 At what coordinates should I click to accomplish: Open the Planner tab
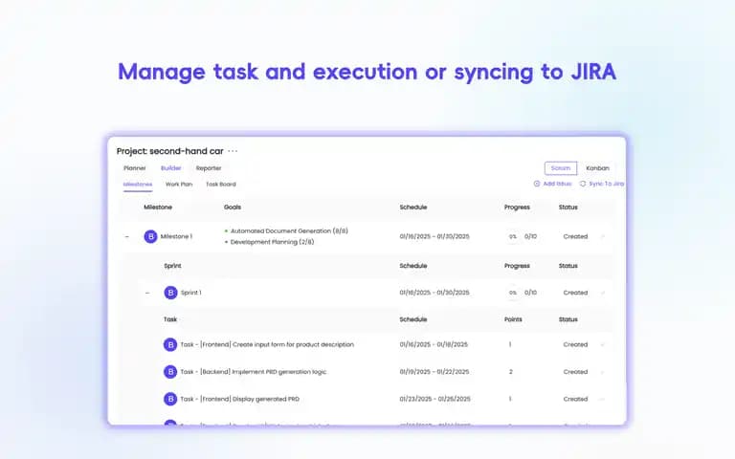(x=135, y=168)
